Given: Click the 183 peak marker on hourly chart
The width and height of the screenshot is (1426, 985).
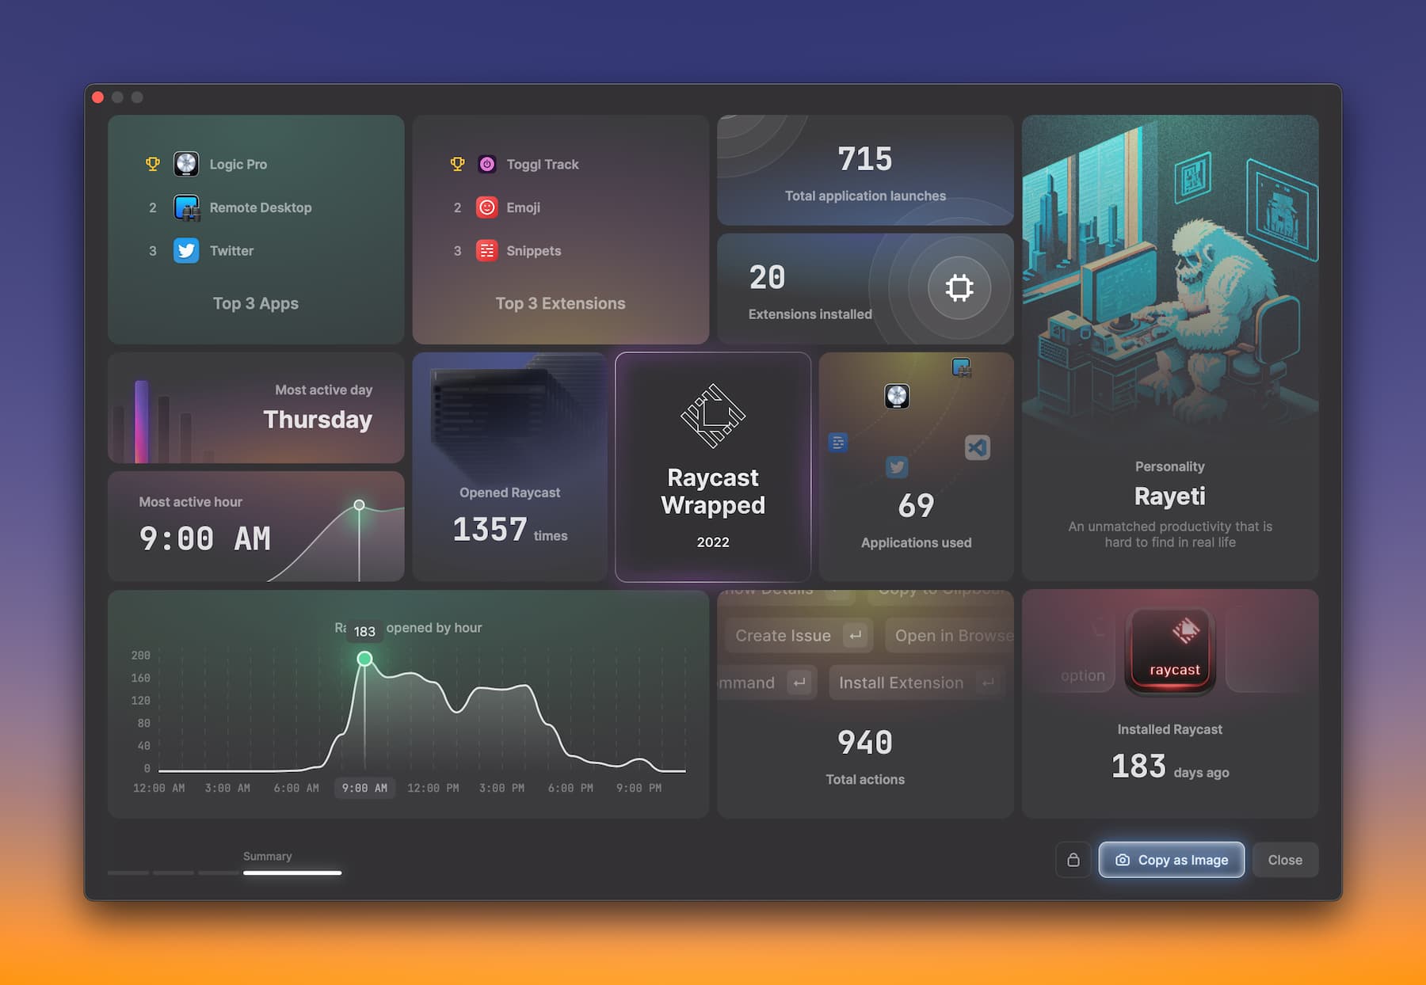Looking at the screenshot, I should 364,659.
